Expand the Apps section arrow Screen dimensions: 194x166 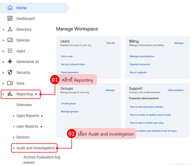(3, 51)
